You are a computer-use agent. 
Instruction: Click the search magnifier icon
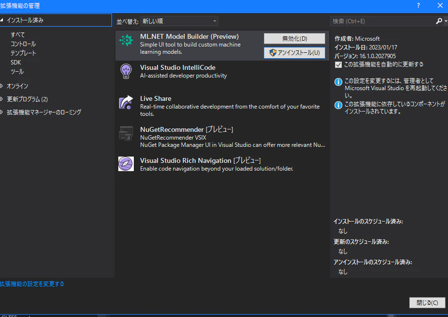pos(439,21)
